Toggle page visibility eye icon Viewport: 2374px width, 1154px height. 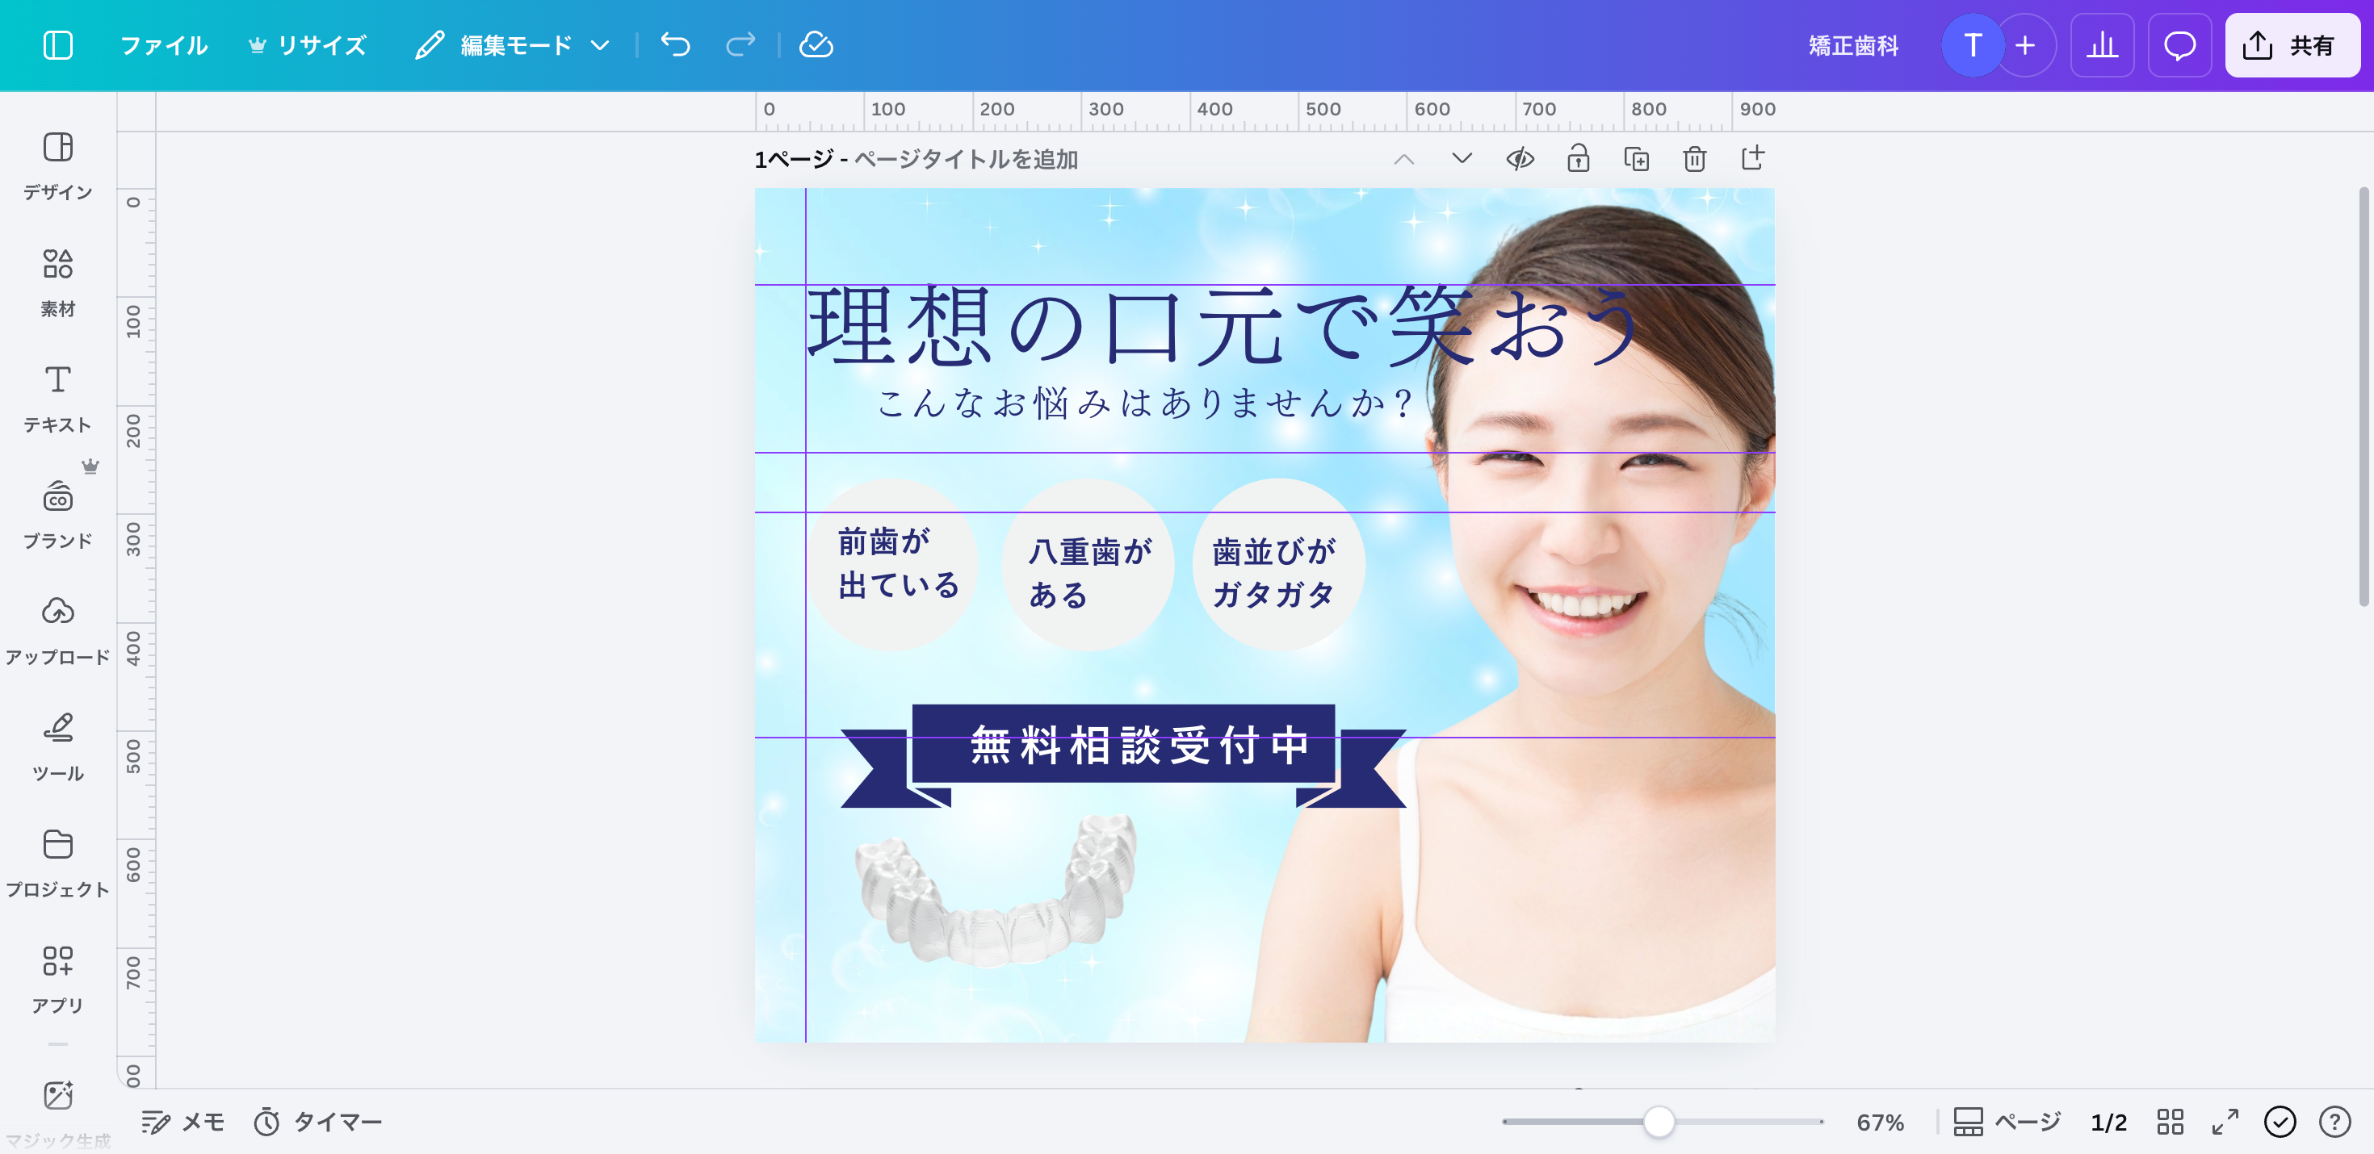point(1520,158)
